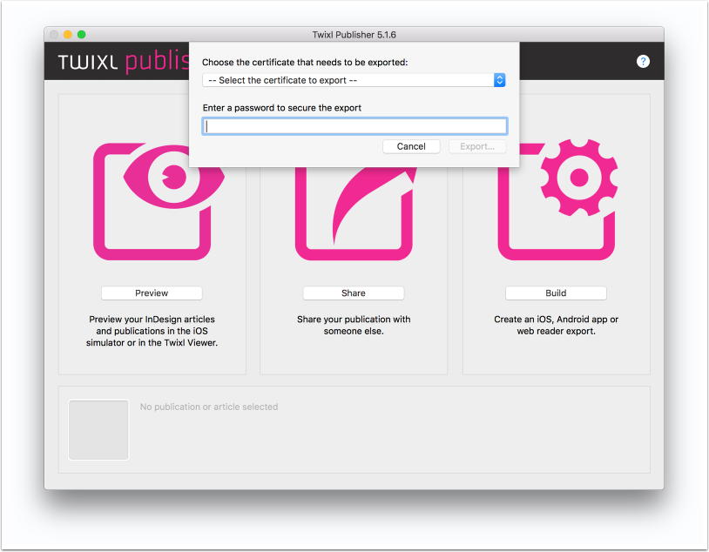
Task: Click the disabled Export... button
Action: pos(477,146)
